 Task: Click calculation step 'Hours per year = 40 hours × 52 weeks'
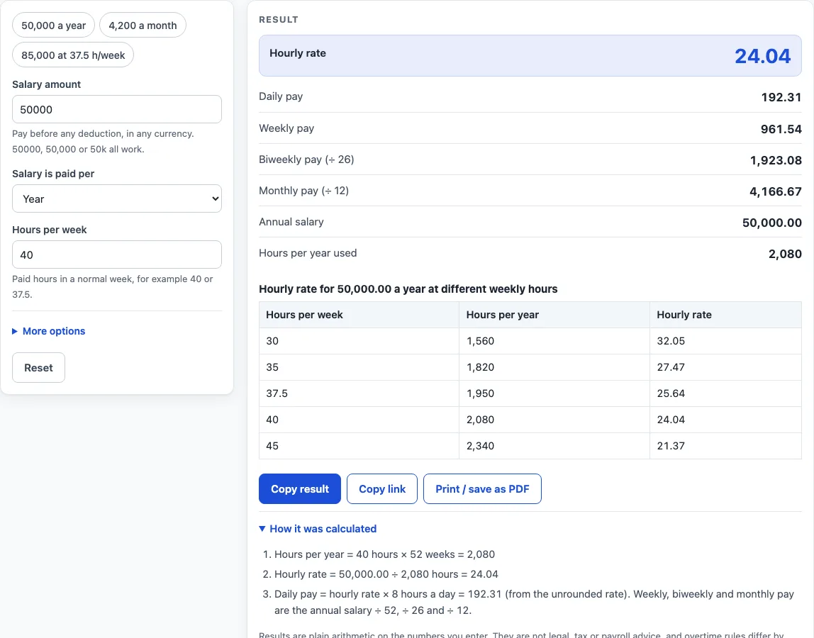385,554
